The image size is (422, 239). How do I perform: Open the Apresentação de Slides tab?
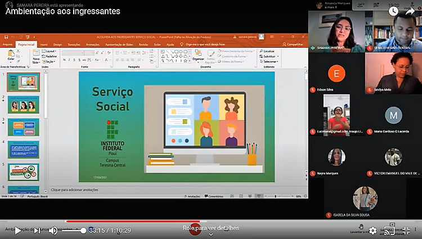(119, 44)
